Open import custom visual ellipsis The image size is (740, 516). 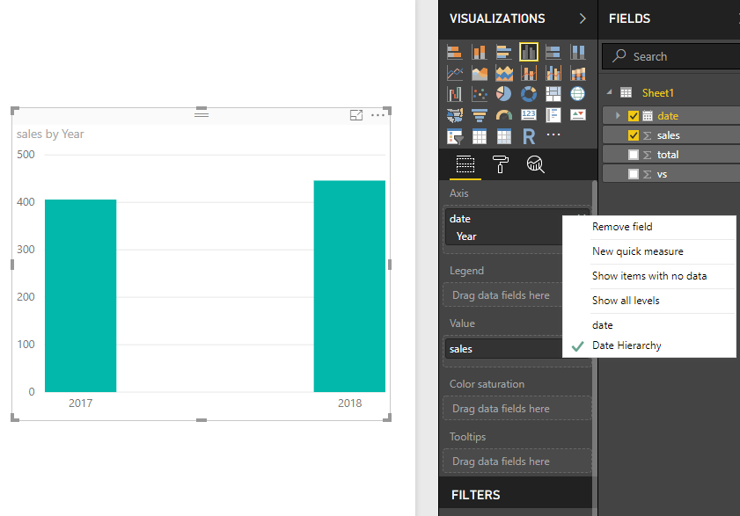click(x=553, y=134)
